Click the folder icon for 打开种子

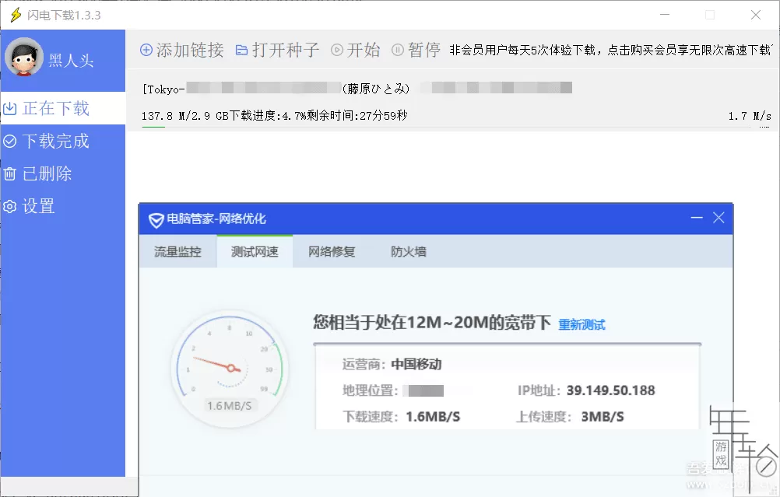(242, 50)
